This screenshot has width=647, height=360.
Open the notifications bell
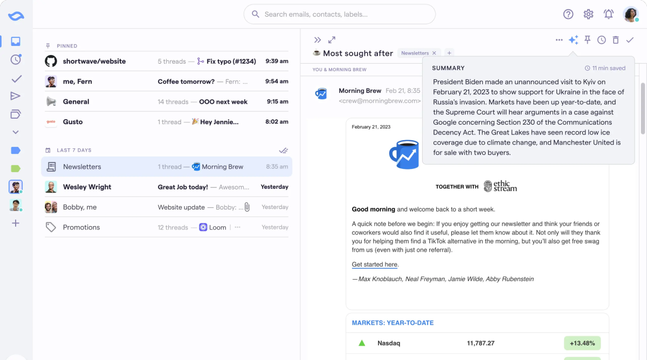coord(609,14)
